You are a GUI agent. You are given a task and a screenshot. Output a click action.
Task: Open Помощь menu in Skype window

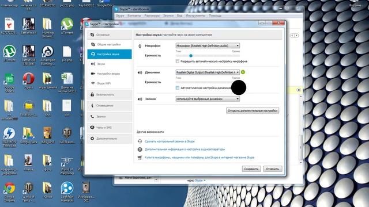point(215,16)
